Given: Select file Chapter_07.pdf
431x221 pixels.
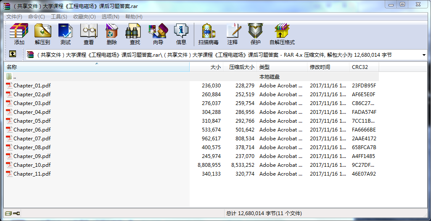Looking at the screenshot, I should pos(32,138).
